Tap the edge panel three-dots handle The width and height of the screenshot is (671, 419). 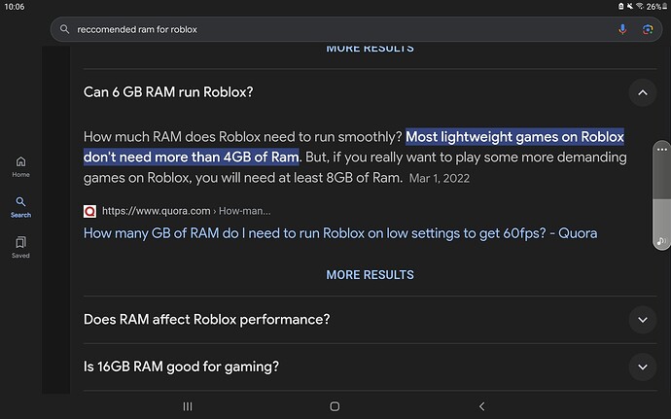tap(661, 150)
